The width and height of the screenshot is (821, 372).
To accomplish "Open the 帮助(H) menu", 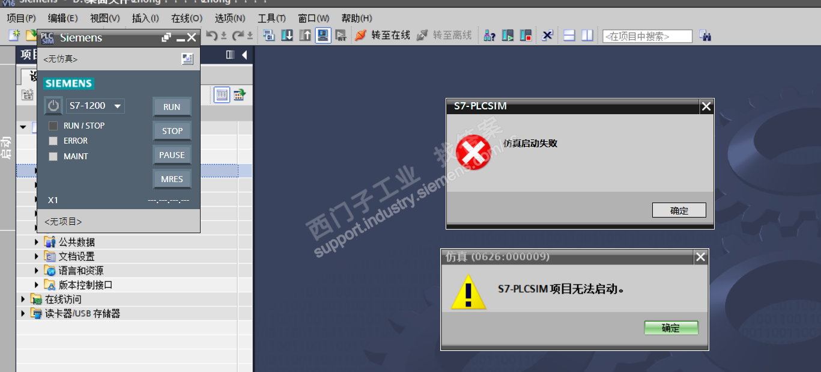I will (x=357, y=18).
